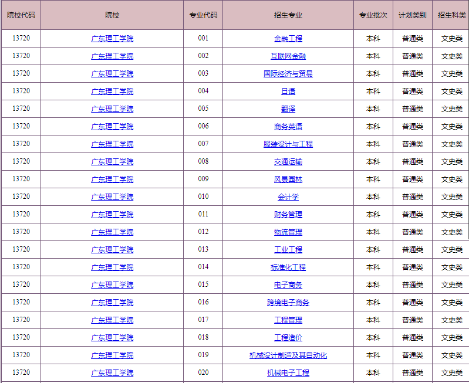This screenshot has width=469, height=383.
Task: Open the 日语 major link
Action: click(x=288, y=91)
